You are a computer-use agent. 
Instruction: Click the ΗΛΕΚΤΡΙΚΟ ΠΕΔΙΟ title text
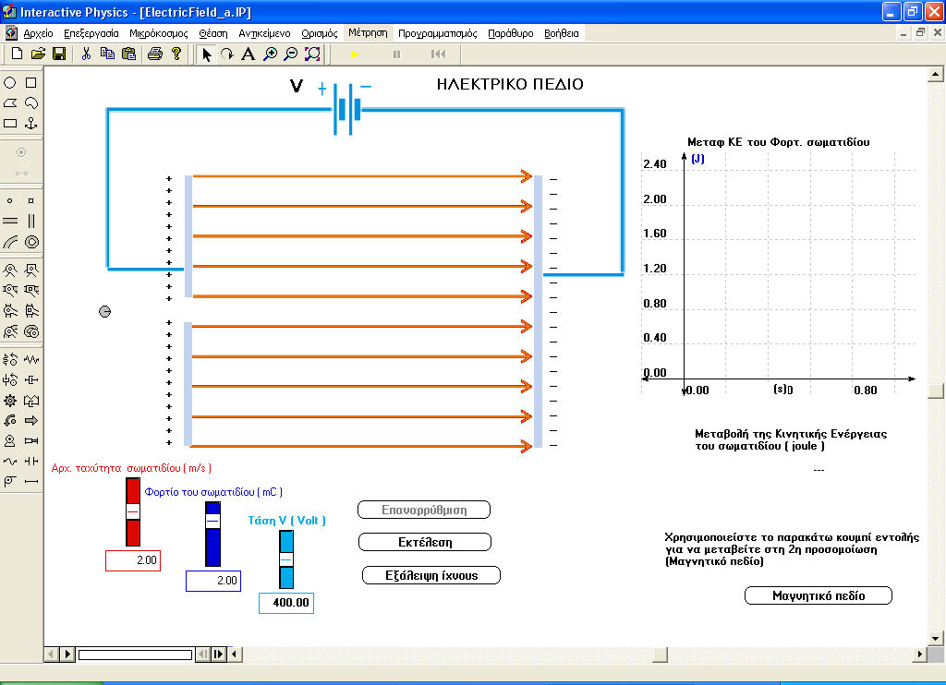coord(510,84)
